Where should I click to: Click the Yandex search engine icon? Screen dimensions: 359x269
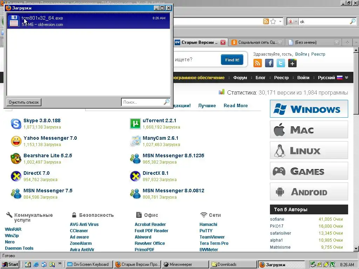click(290, 21)
